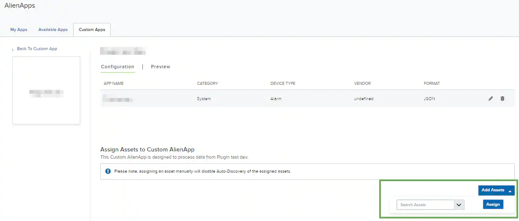Screen dimensions: 519x221
Task: Click the CATEGORY column header
Action: coord(208,84)
